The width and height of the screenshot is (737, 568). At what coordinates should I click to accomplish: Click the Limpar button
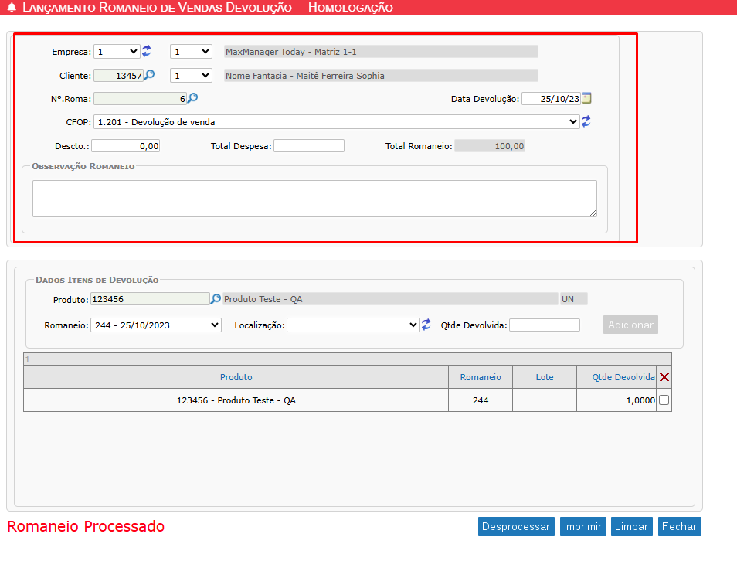(632, 526)
